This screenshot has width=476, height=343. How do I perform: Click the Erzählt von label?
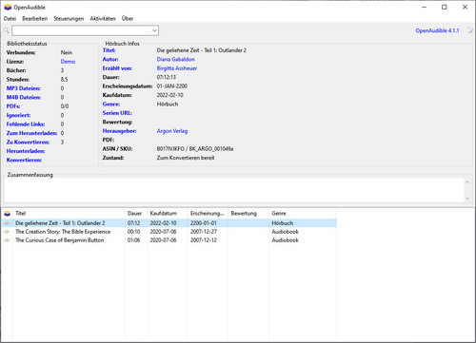117,68
